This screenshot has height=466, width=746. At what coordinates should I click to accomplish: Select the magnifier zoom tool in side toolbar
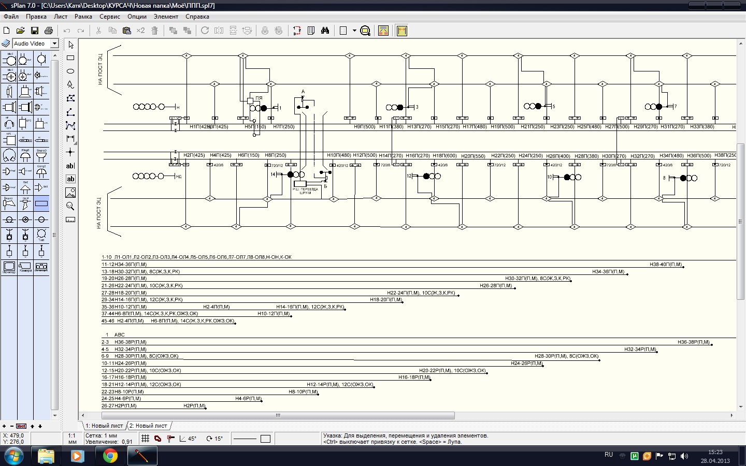tap(70, 206)
